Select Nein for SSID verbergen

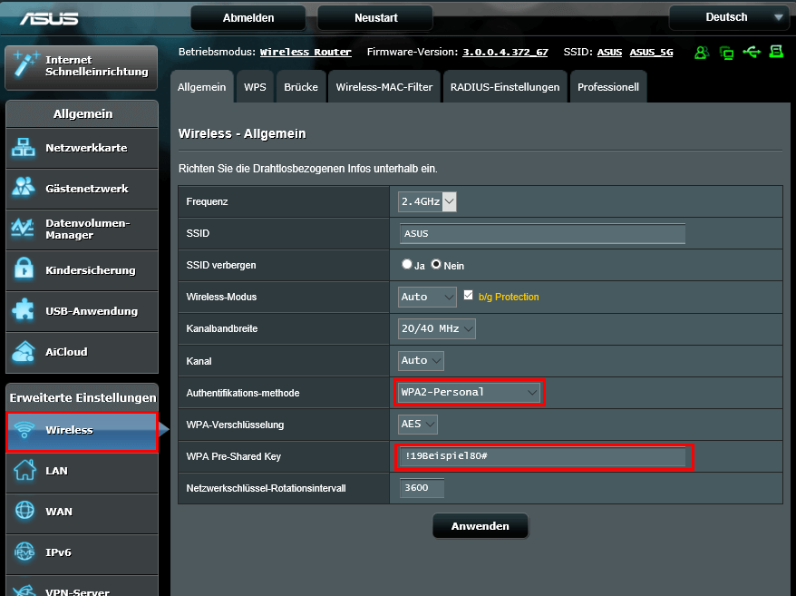[436, 265]
